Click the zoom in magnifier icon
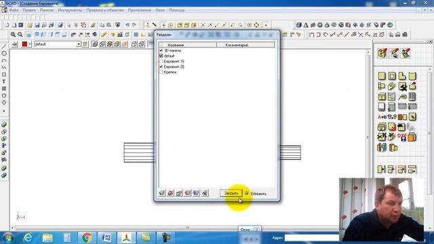Image resolution: width=434 pixels, height=244 pixels. click(13, 35)
